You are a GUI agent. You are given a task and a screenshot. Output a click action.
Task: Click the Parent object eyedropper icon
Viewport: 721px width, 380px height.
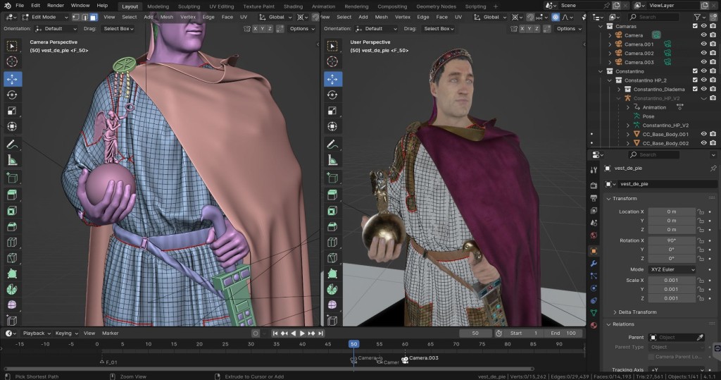coord(699,338)
